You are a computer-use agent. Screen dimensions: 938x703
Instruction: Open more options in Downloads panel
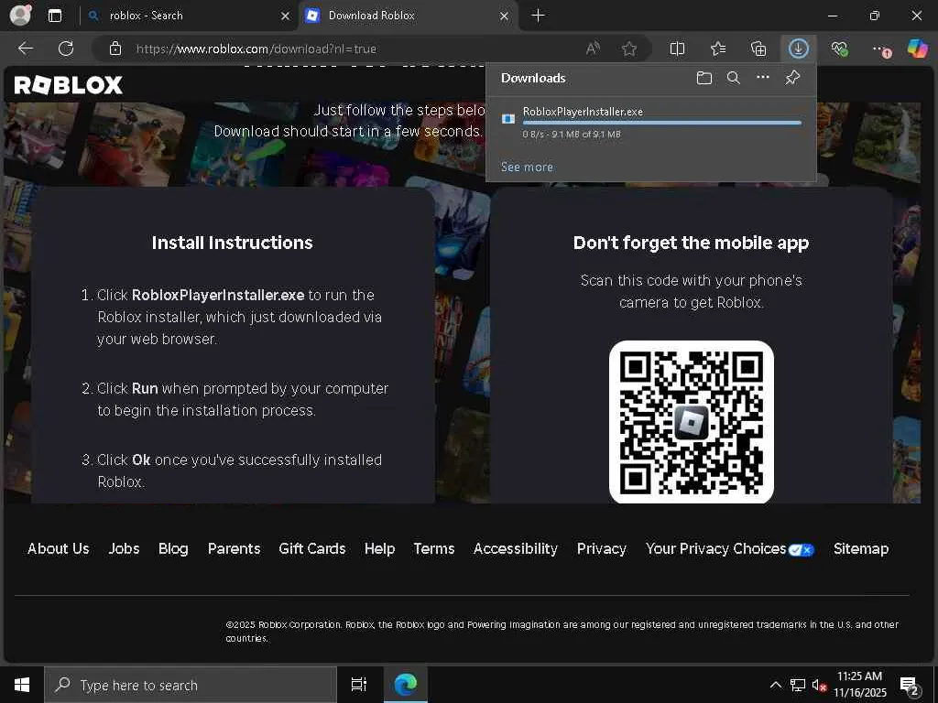(763, 78)
